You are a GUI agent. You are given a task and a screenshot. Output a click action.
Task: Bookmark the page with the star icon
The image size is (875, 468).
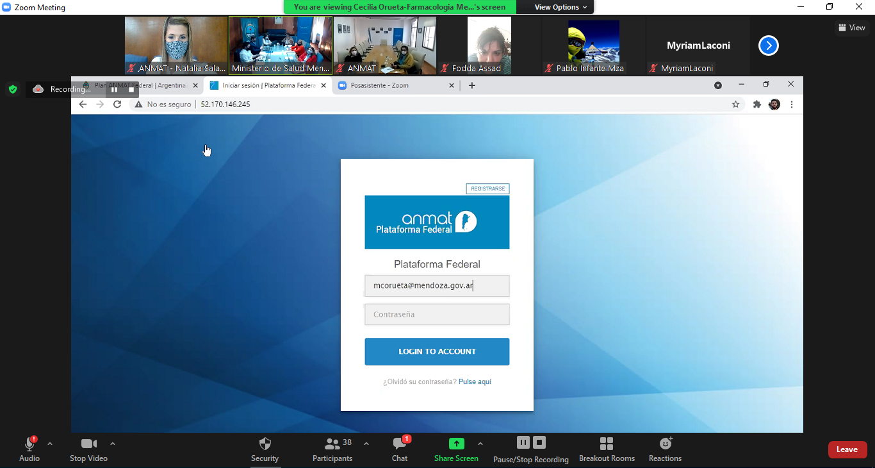[735, 104]
